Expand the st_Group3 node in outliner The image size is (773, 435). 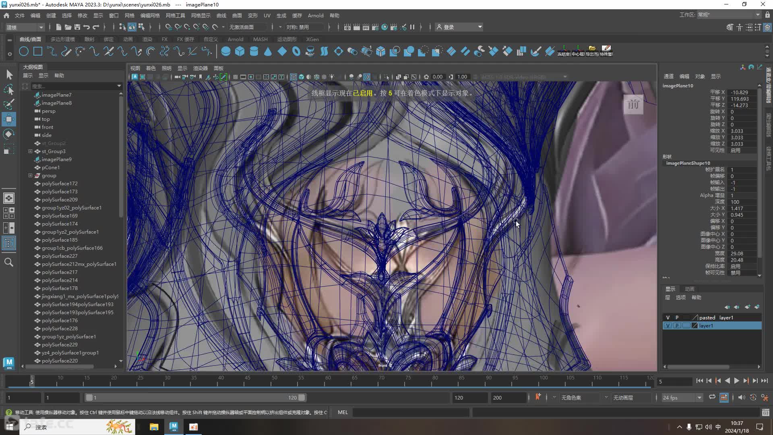click(x=30, y=151)
